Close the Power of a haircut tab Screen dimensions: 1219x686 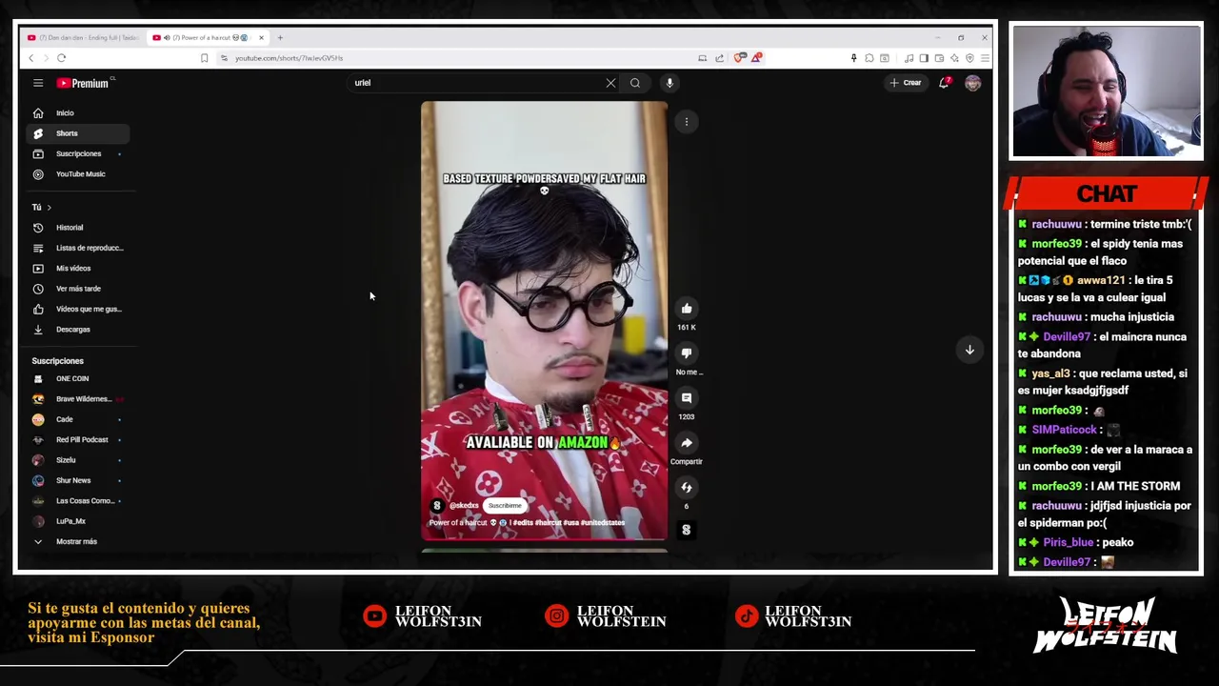click(x=261, y=38)
